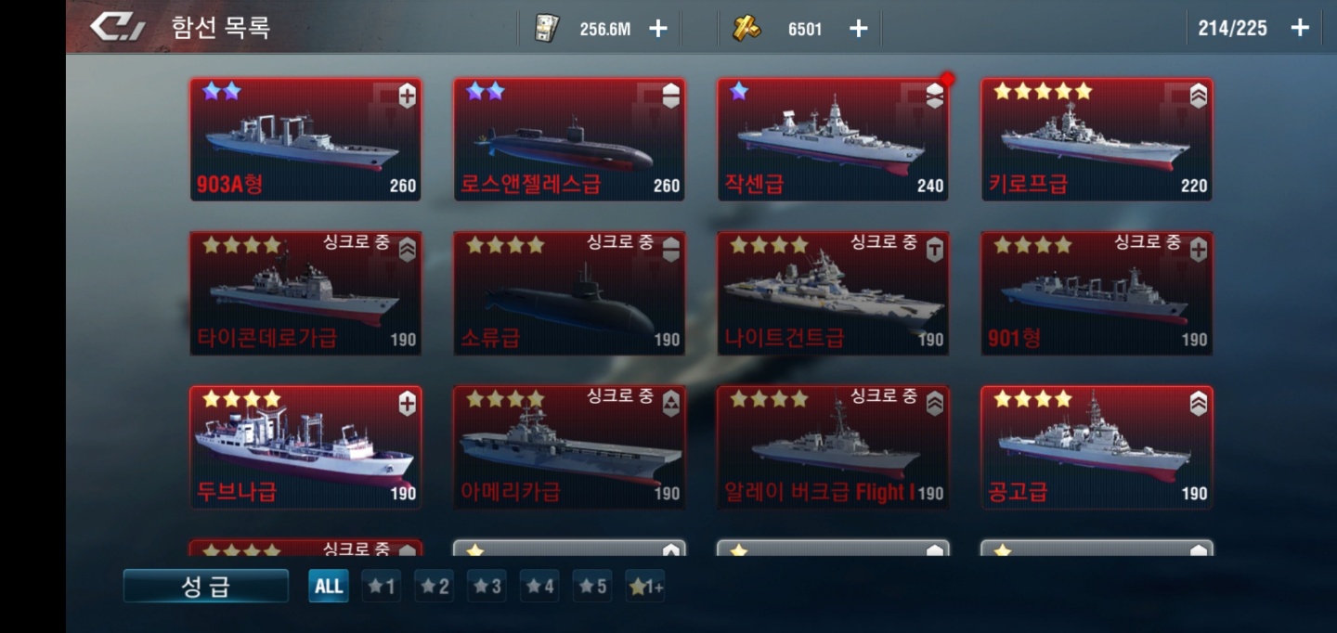The width and height of the screenshot is (1337, 633).
Task: Click the class icon on 903A형 card
Action: [407, 96]
